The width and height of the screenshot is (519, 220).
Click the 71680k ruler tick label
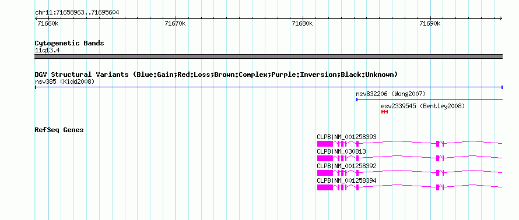303,23
